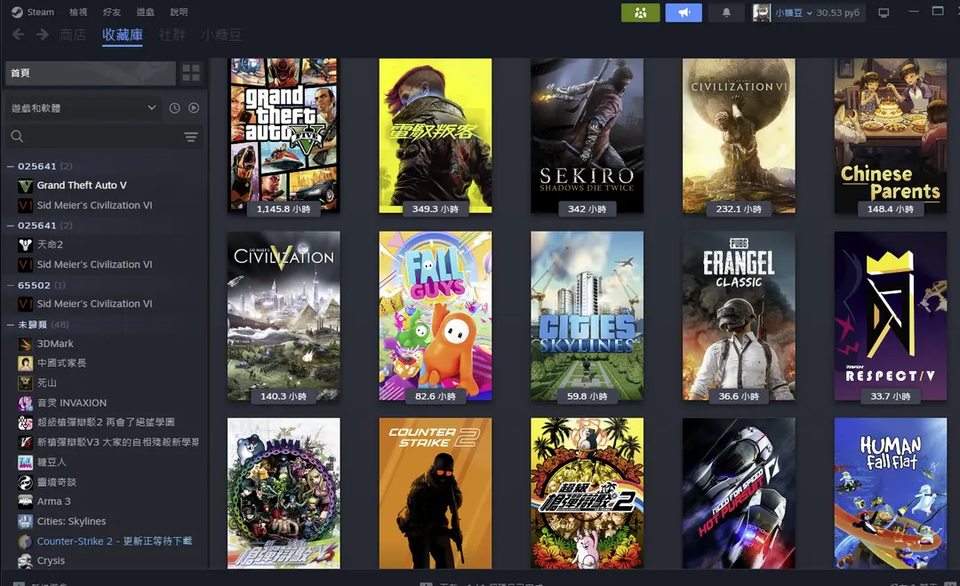The image size is (960, 586).
Task: Open the Grand Theft Auto V cover
Action: click(284, 136)
